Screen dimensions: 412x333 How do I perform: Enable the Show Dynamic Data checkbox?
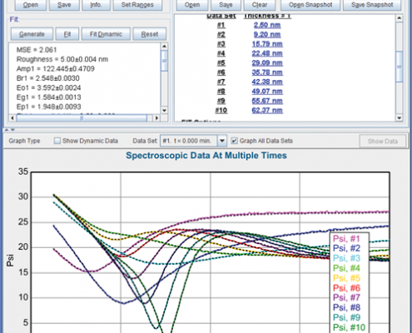click(x=57, y=141)
